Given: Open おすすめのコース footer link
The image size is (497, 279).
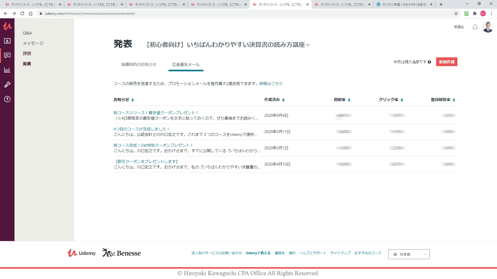Looking at the screenshot, I should click(x=368, y=253).
